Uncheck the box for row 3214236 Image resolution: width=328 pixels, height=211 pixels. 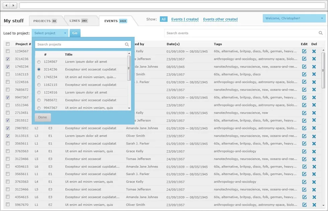coord(8,59)
